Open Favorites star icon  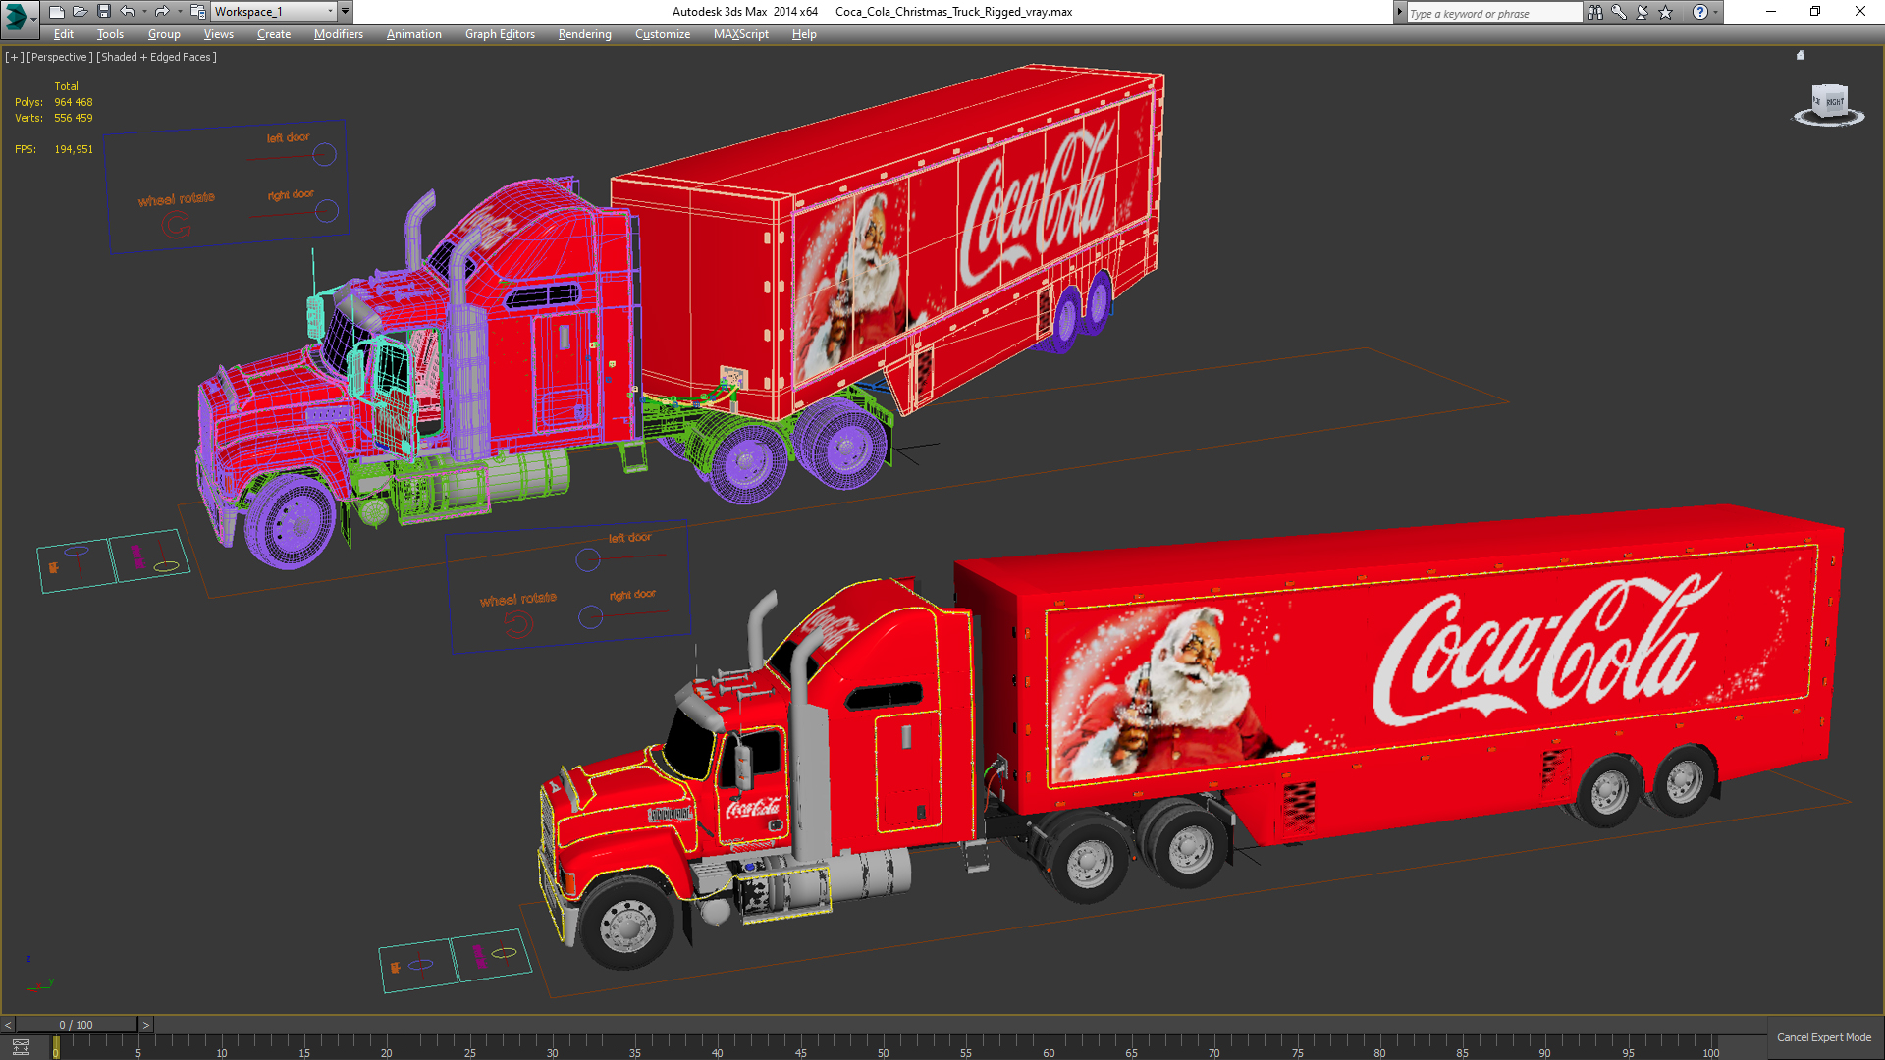tap(1666, 12)
